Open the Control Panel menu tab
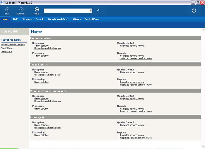 point(92,19)
